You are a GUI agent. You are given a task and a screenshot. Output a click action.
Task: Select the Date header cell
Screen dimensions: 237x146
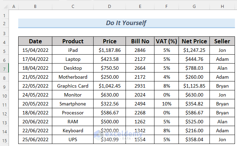[x=35, y=41]
